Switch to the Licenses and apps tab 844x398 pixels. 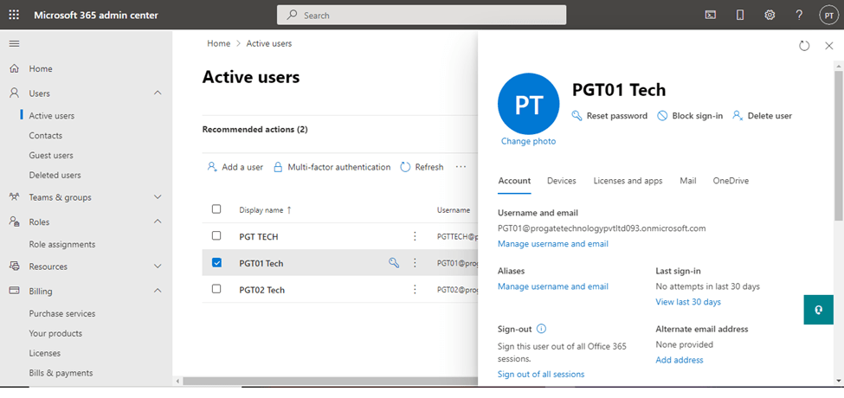pyautogui.click(x=628, y=181)
